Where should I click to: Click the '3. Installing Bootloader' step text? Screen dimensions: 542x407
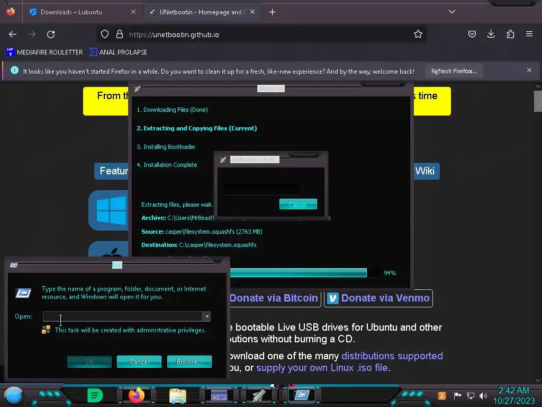[166, 147]
